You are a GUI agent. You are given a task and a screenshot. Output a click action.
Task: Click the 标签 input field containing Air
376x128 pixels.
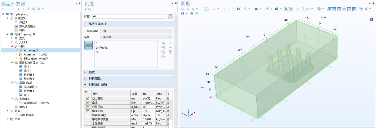(129, 16)
